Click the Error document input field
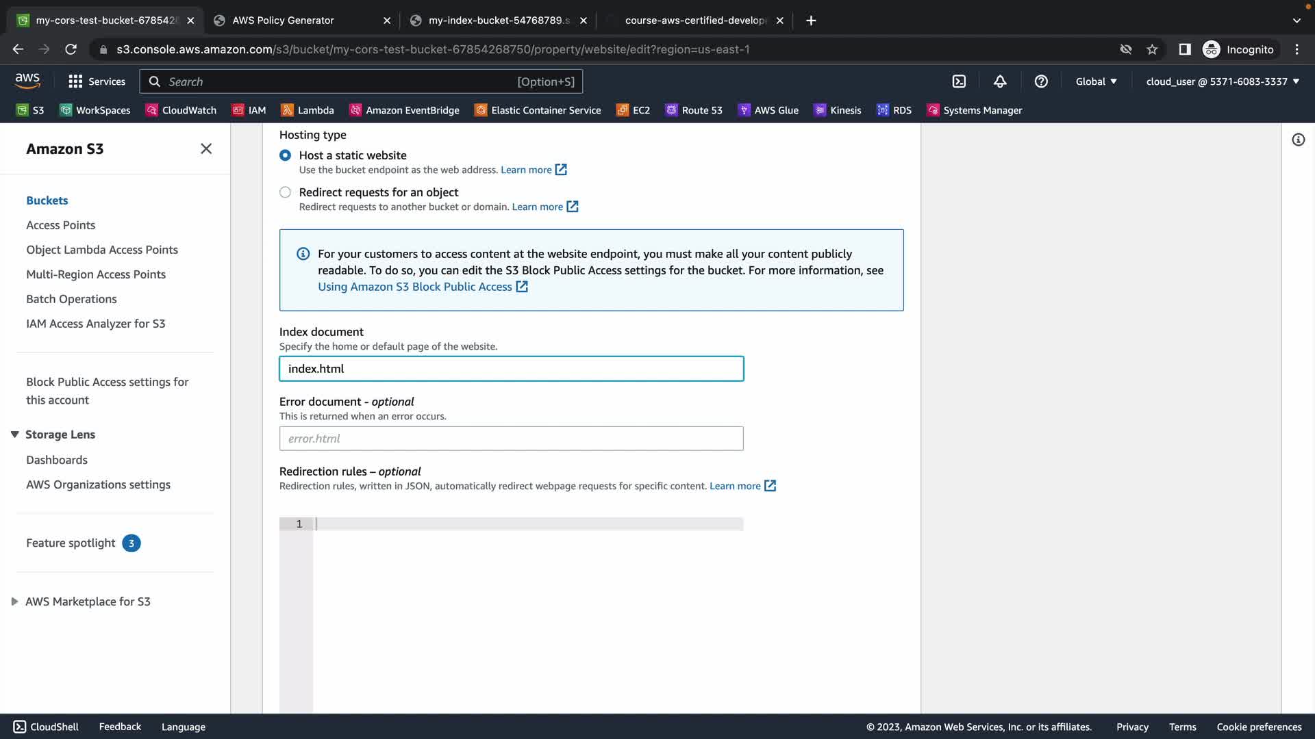Screen dimensions: 1315x739 [511, 439]
